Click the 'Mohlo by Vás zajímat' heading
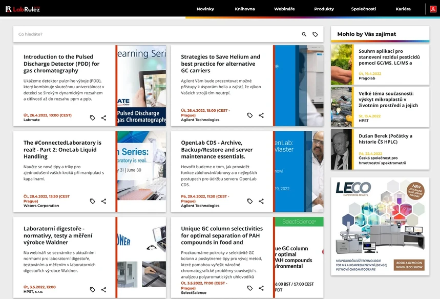The image size is (440, 299). click(366, 34)
